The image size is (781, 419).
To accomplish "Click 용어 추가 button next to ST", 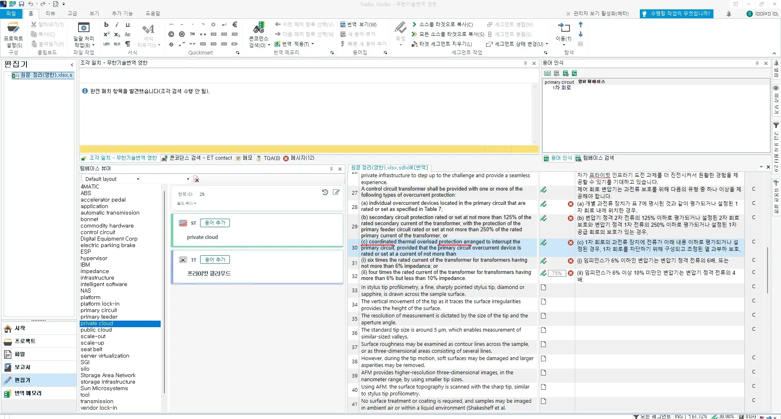I will tap(215, 223).
